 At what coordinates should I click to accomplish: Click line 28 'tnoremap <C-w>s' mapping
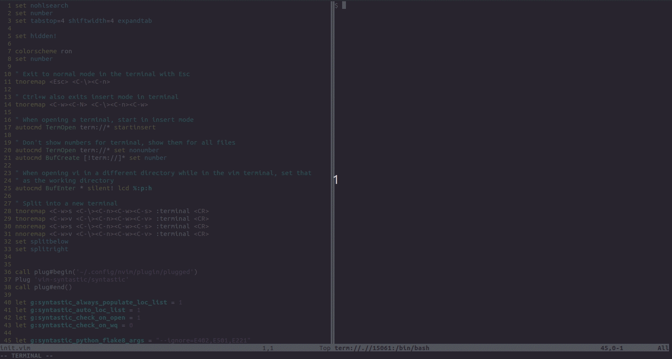pyautogui.click(x=112, y=211)
